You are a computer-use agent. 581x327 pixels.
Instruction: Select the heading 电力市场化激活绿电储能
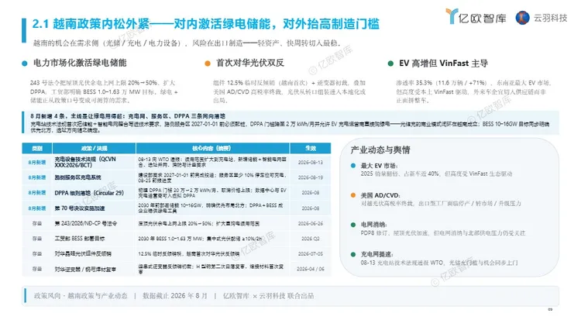[x=80, y=63]
